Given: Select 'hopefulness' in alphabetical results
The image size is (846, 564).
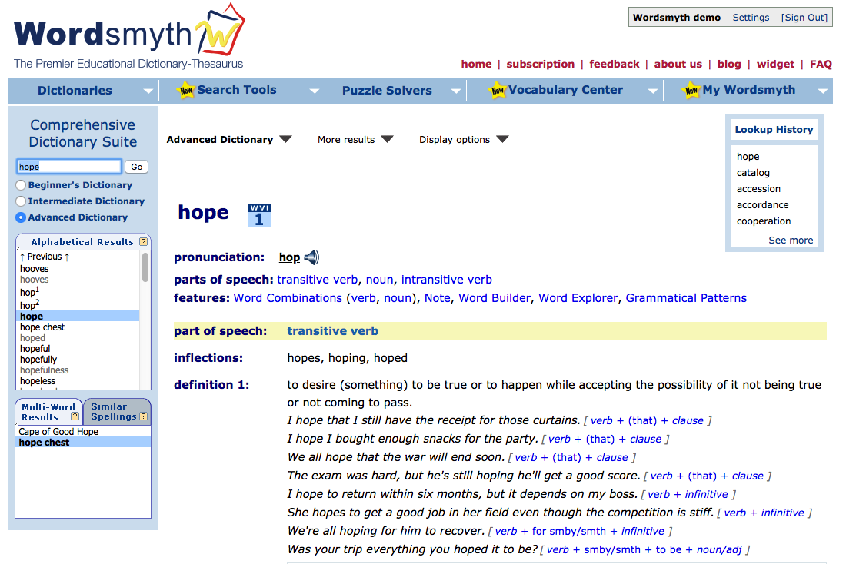Looking at the screenshot, I should coord(45,370).
